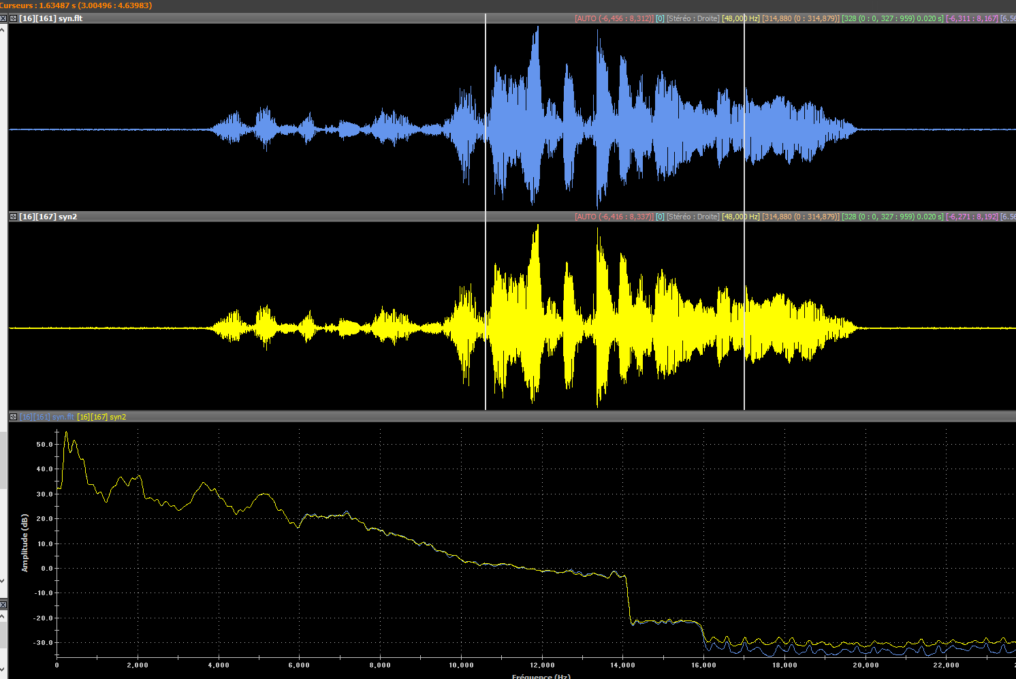Click the X icon left of syn.flt header
Image resolution: width=1016 pixels, height=679 pixels.
[3, 18]
